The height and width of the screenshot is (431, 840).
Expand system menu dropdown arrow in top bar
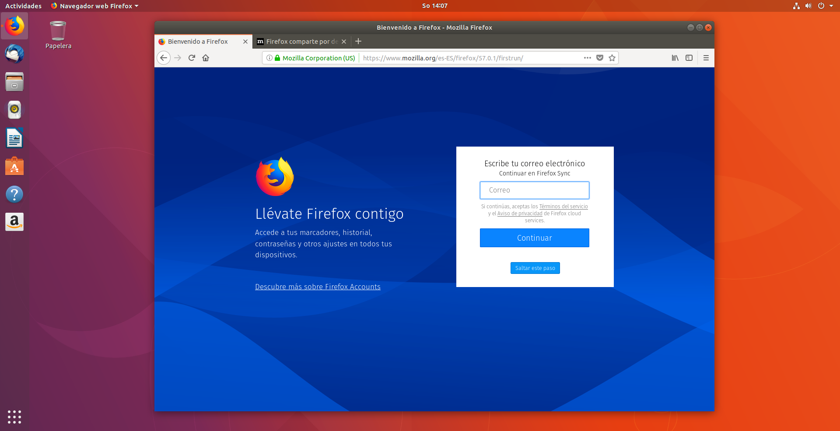click(831, 6)
